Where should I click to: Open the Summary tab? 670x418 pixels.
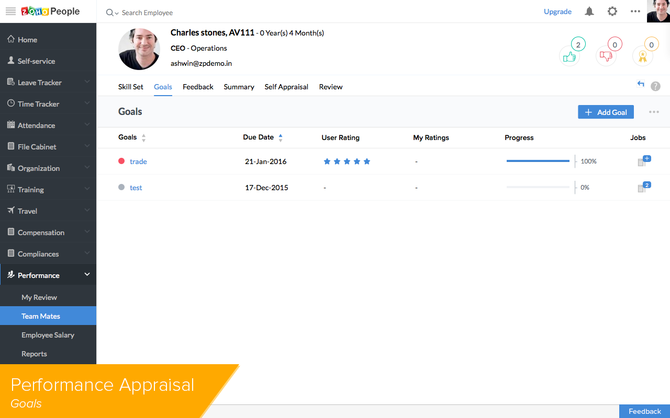pyautogui.click(x=239, y=87)
